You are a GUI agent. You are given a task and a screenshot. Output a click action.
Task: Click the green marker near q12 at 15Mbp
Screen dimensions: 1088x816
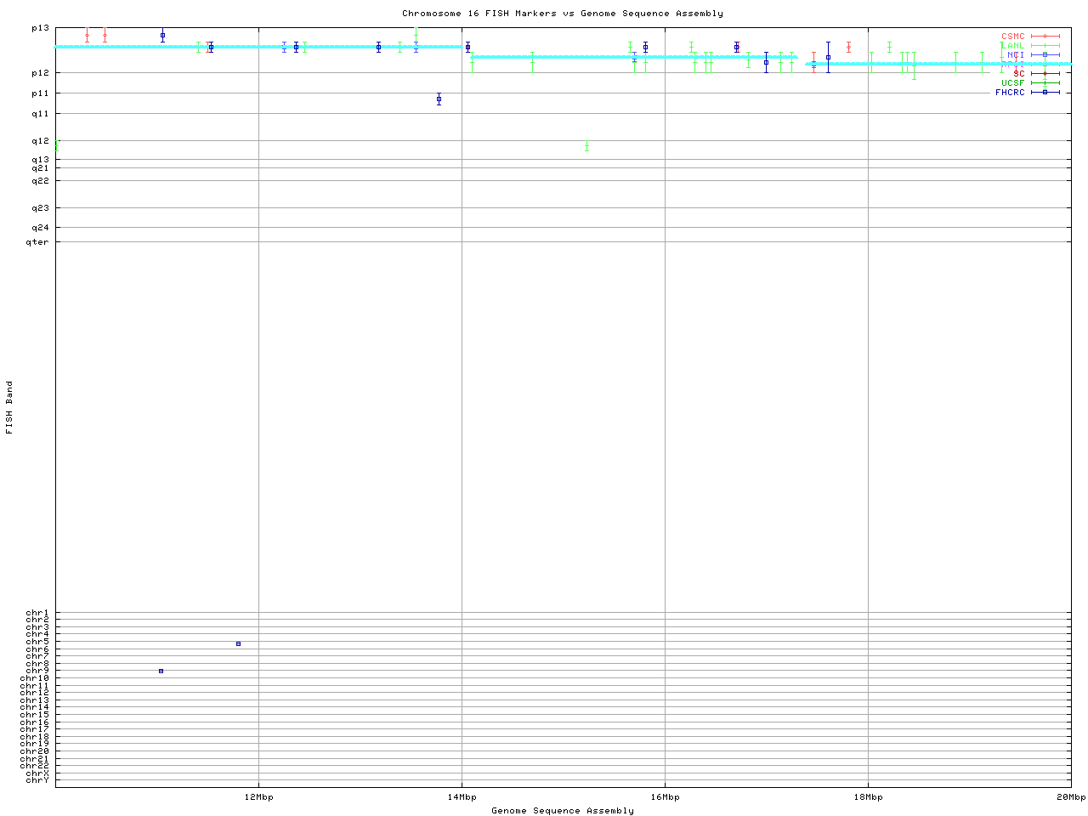[586, 146]
